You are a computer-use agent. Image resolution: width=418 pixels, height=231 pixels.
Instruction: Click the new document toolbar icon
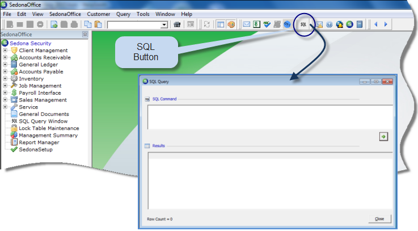pos(10,24)
